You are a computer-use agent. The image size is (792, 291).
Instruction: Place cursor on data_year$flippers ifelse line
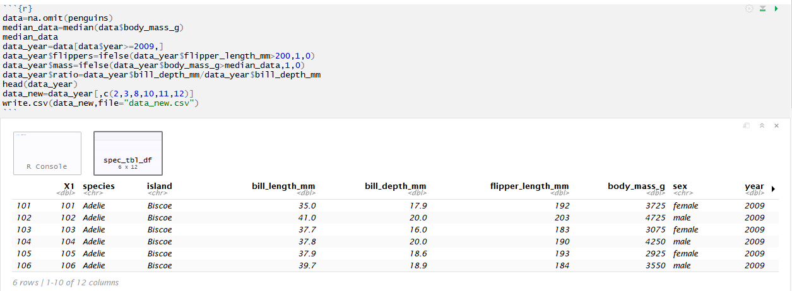coord(159,55)
